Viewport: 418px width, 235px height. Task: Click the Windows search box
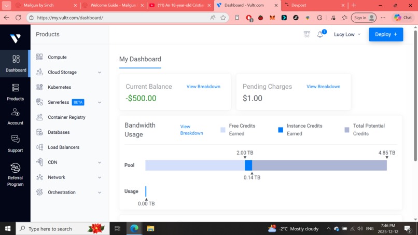[63, 229]
